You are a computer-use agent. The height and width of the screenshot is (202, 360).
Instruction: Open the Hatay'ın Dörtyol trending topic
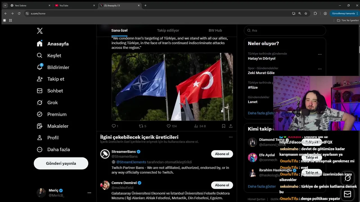point(262,58)
